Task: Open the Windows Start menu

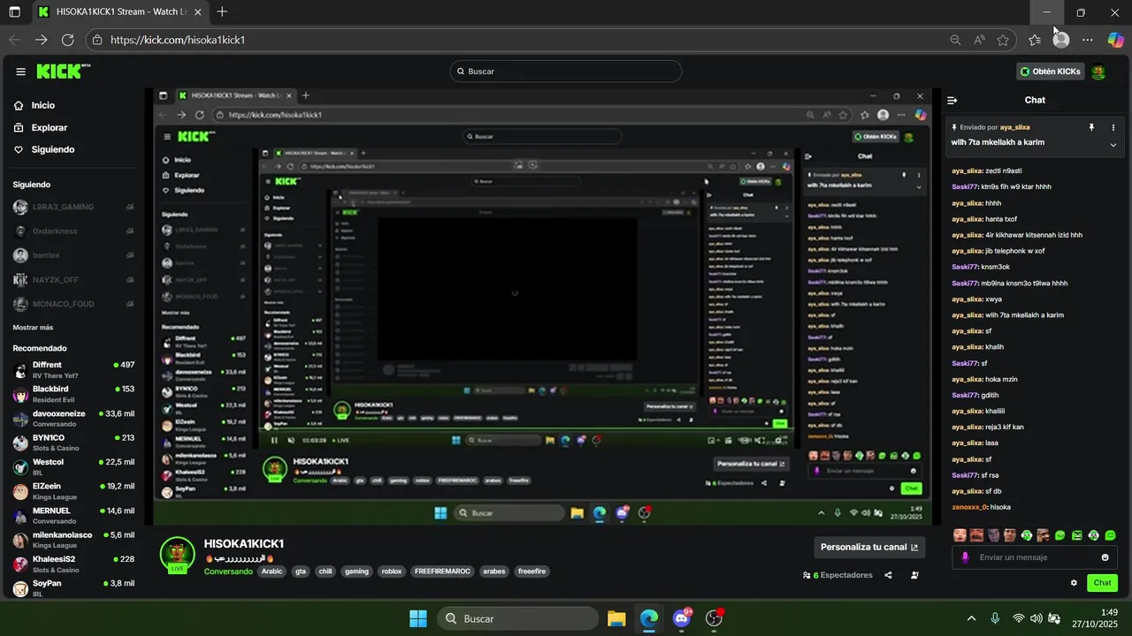Action: point(418,618)
